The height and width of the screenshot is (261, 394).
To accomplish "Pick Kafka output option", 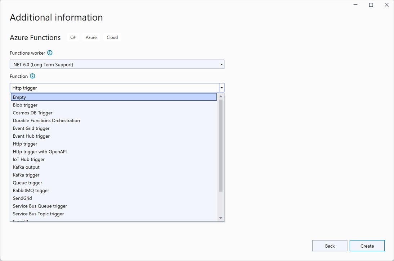I will [x=26, y=167].
